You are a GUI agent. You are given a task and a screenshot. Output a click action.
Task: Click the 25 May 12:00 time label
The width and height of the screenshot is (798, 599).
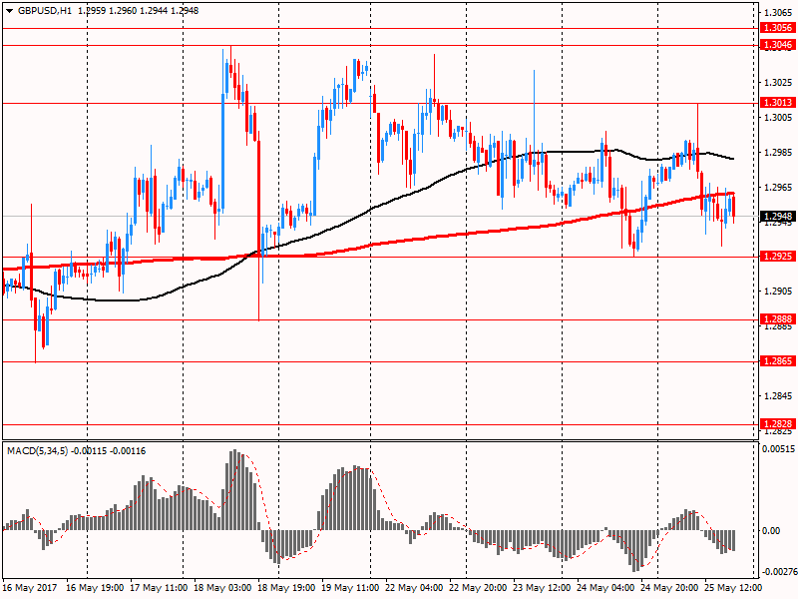pos(733,587)
